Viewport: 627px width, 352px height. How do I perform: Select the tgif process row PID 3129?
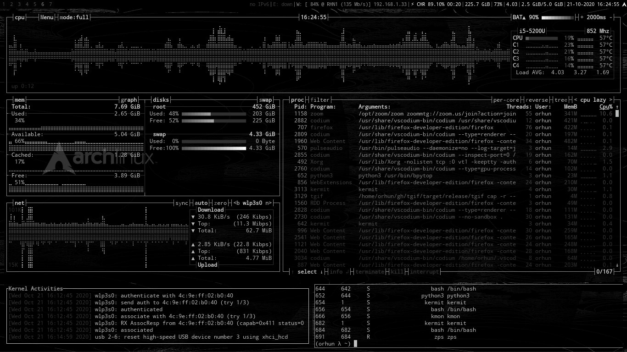coord(453,196)
